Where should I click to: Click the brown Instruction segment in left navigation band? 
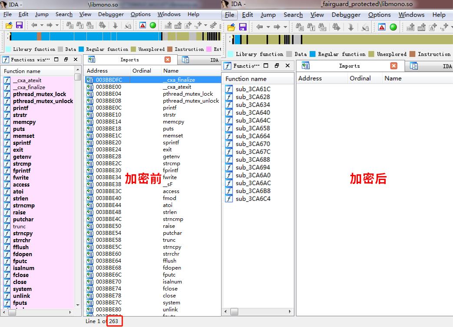[x=39, y=36]
